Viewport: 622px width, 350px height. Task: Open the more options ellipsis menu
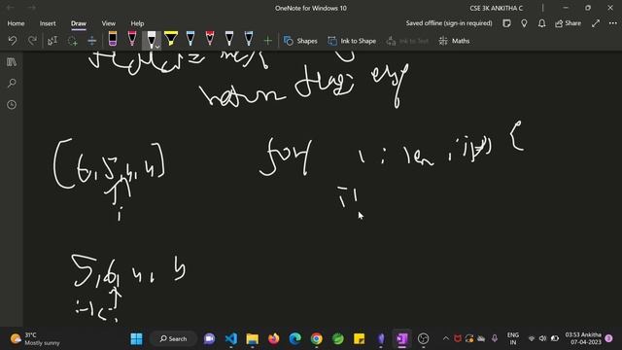pyautogui.click(x=613, y=23)
